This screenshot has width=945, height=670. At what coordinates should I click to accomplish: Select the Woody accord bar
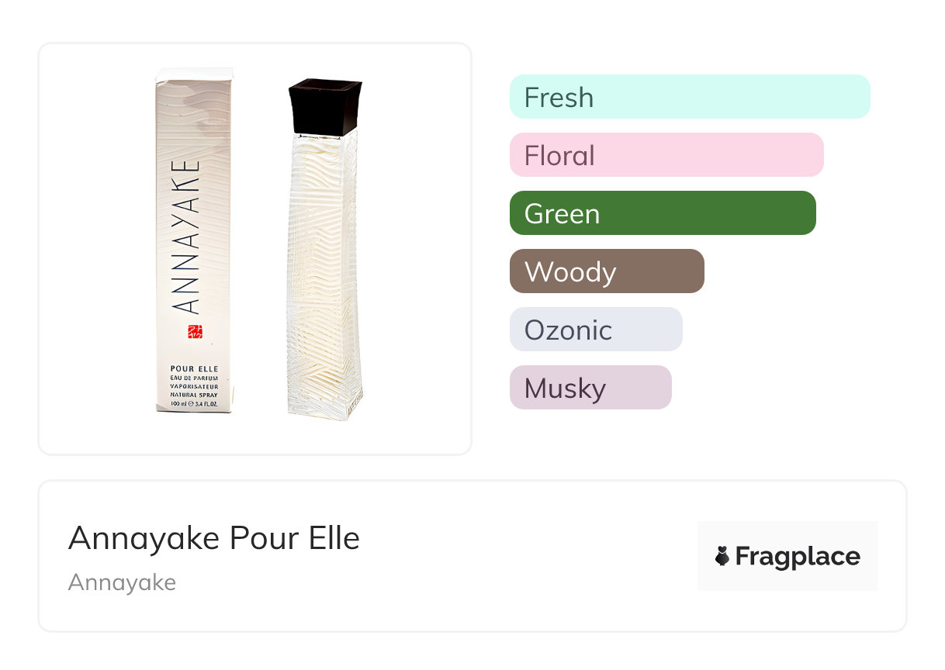tap(606, 271)
